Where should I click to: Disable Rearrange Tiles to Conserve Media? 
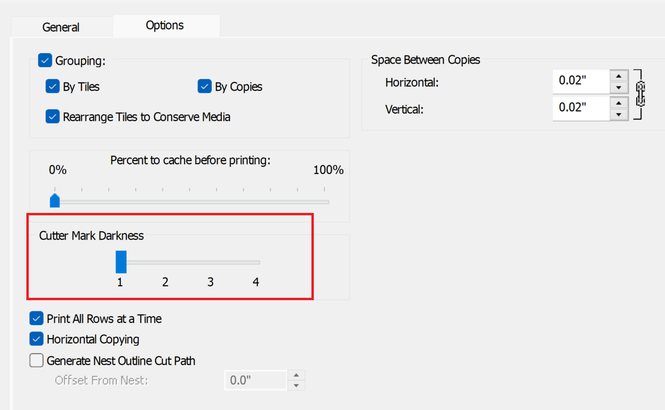click(52, 117)
